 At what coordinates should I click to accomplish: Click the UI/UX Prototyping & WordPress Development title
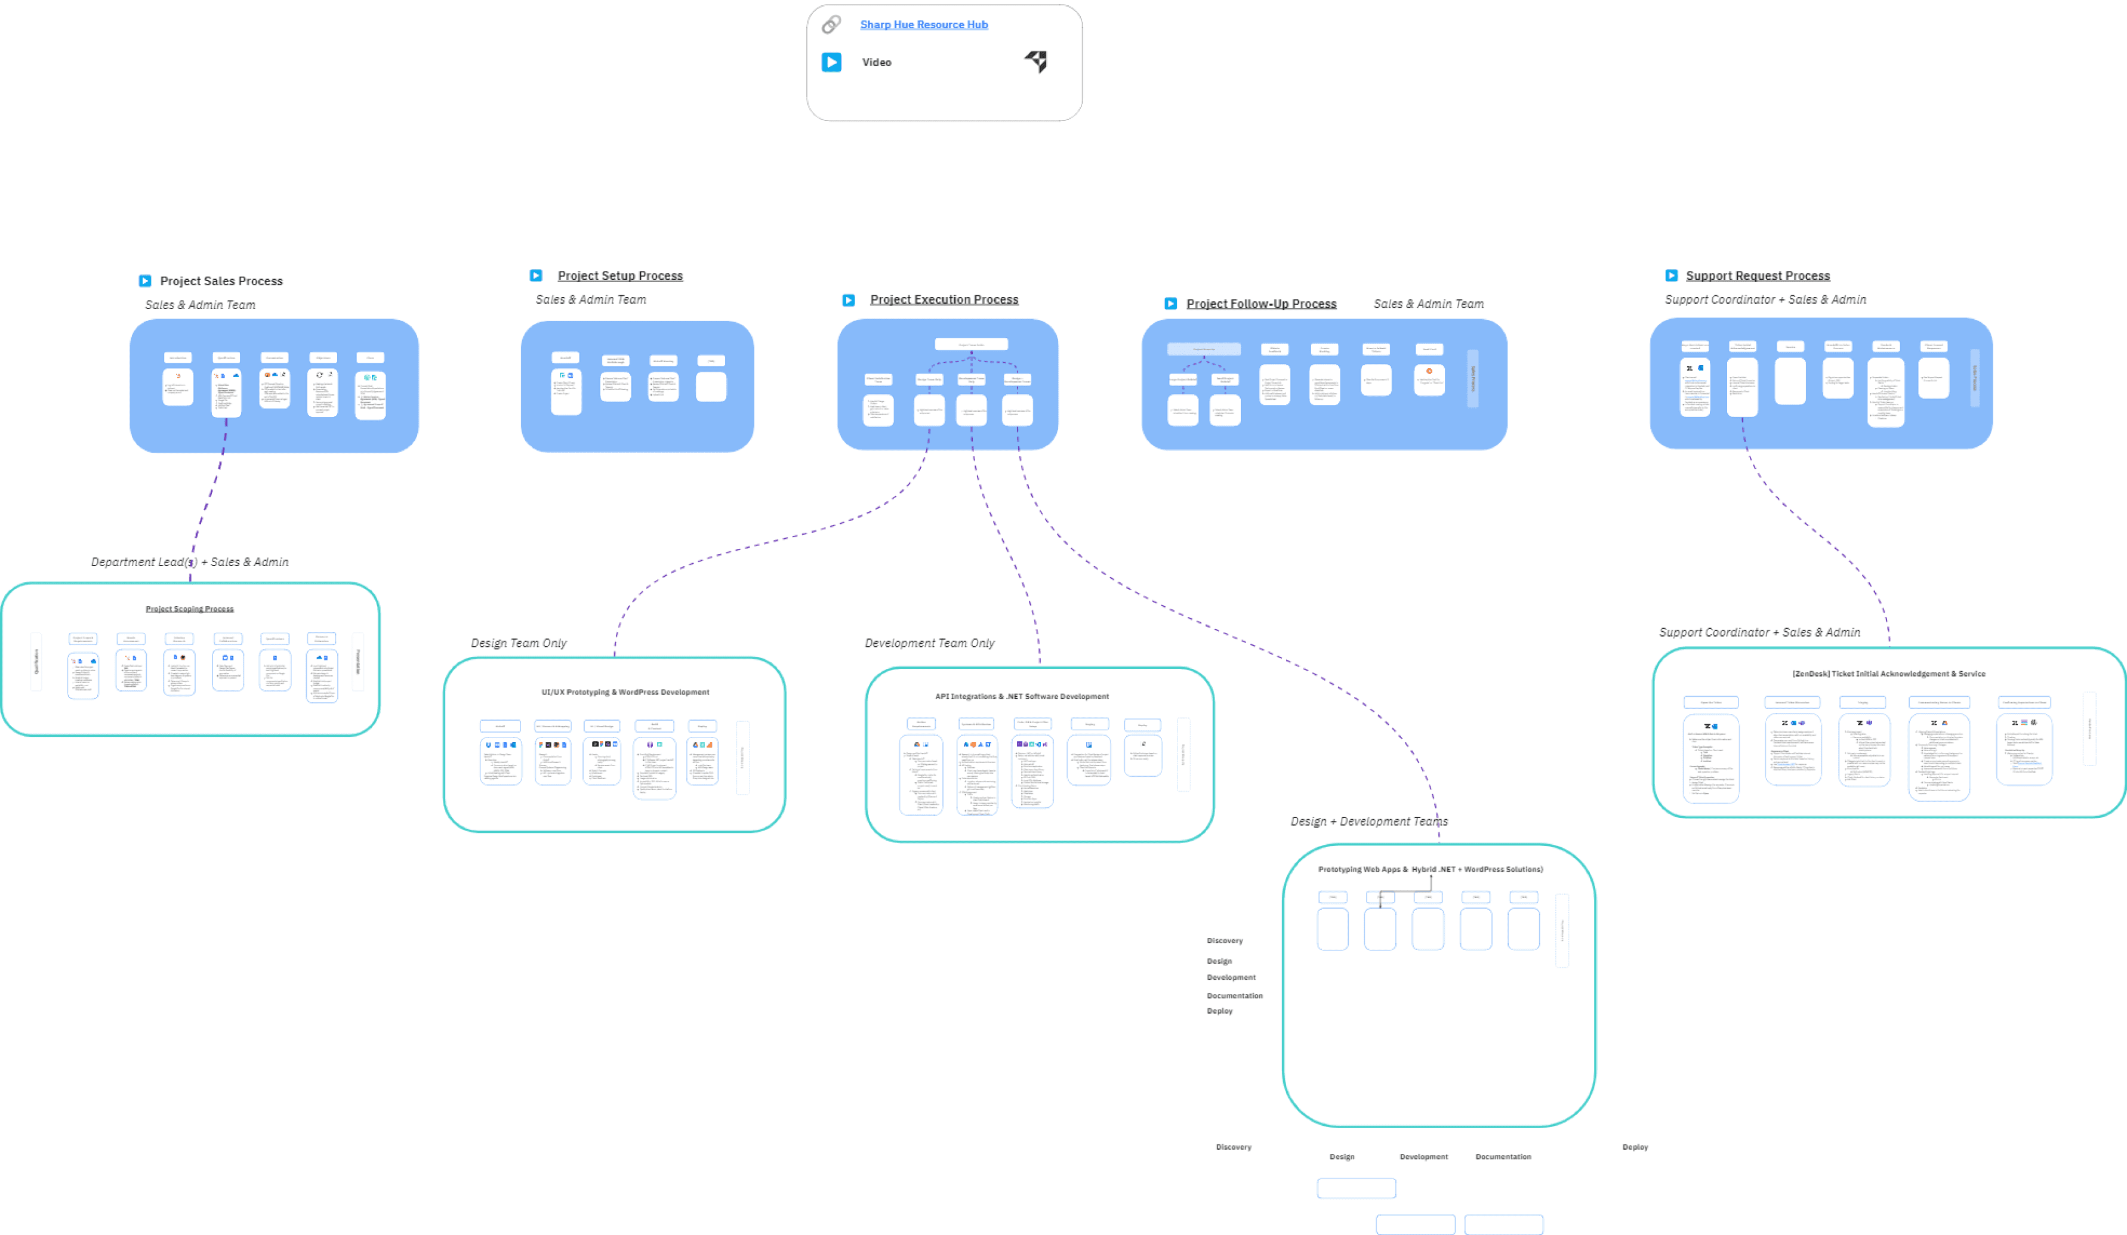tap(625, 691)
